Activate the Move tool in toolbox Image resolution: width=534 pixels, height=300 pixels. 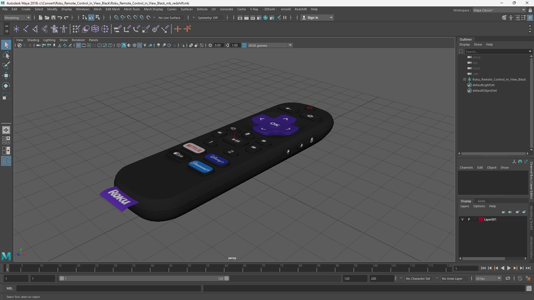6,76
